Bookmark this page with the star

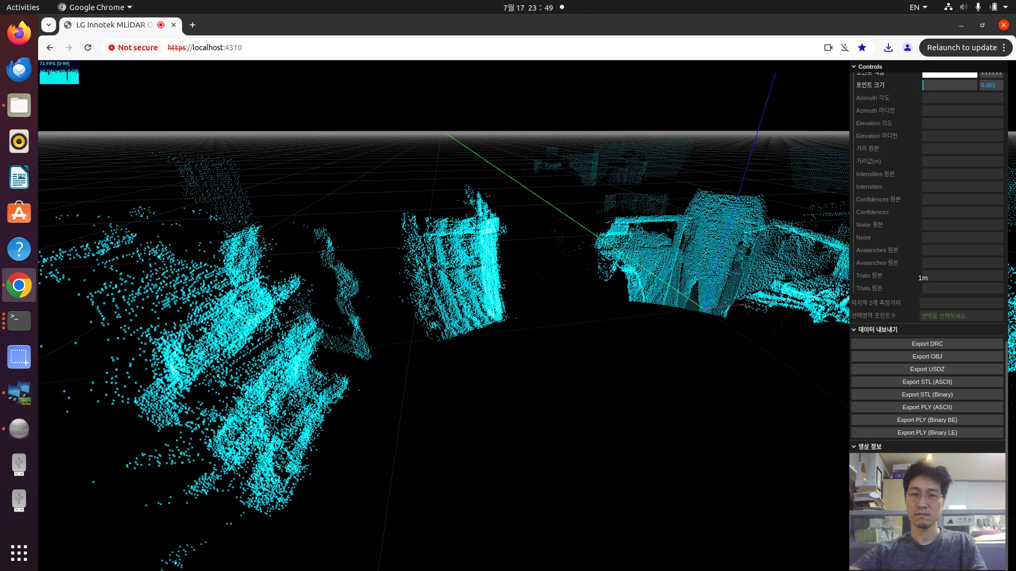862,48
